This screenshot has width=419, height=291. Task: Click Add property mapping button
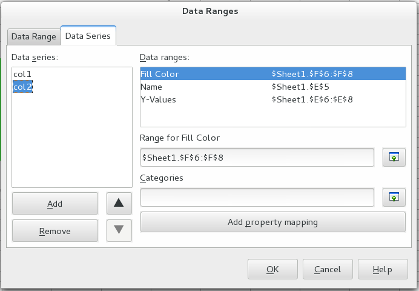pyautogui.click(x=272, y=222)
